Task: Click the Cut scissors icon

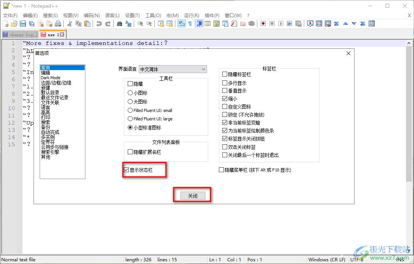Action: pos(70,24)
